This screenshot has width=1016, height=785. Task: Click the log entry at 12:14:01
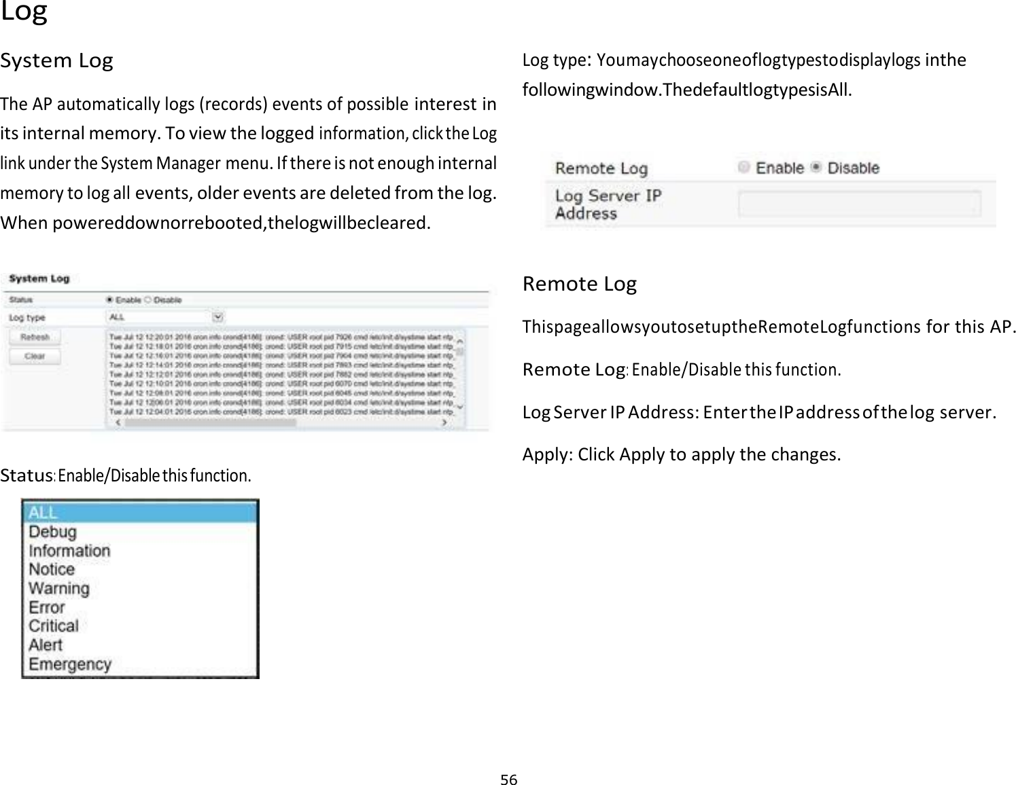tap(281, 365)
